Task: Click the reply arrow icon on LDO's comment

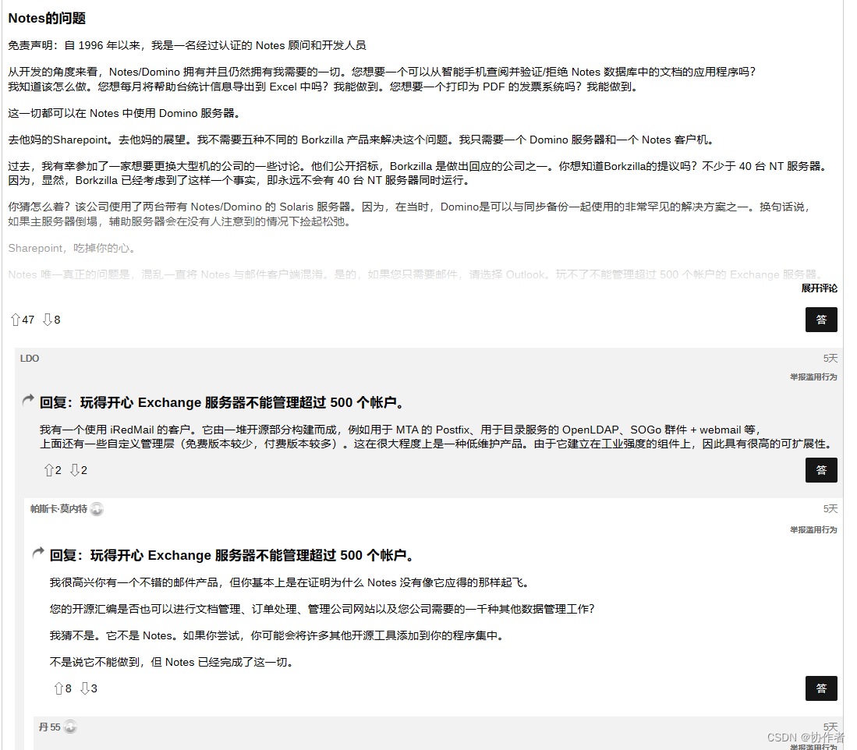Action: point(28,401)
